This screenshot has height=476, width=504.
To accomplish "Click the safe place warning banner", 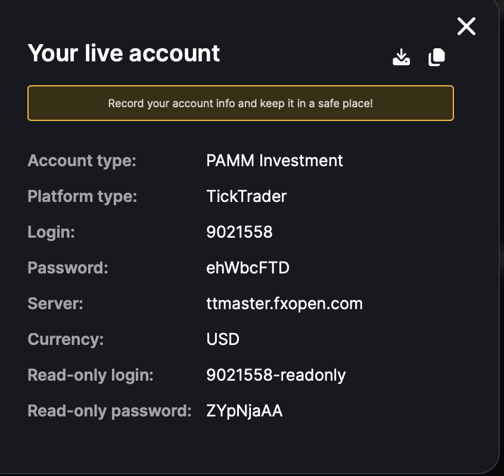I will [x=241, y=103].
